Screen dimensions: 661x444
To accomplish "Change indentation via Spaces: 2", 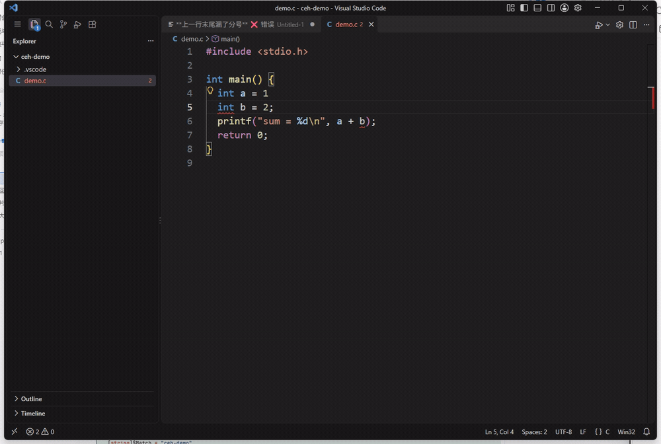I will 534,432.
